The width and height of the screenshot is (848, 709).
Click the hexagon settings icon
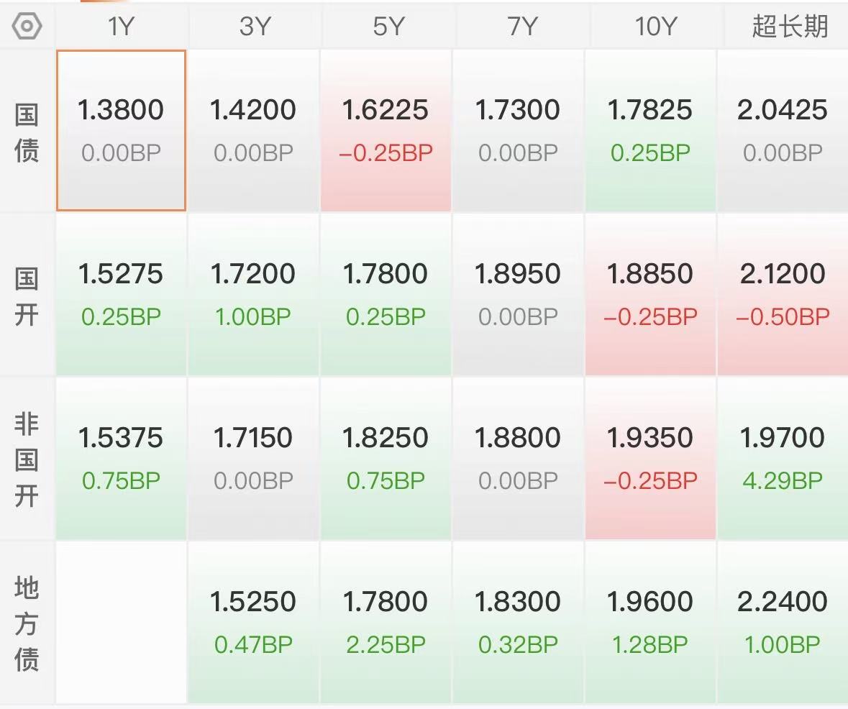point(27,27)
